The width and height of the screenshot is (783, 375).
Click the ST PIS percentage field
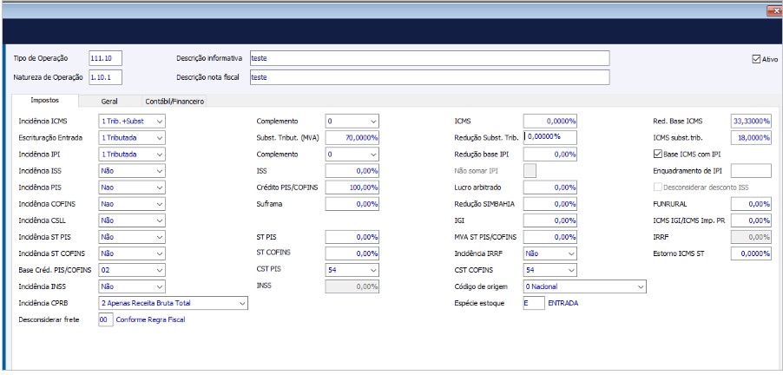(352, 237)
